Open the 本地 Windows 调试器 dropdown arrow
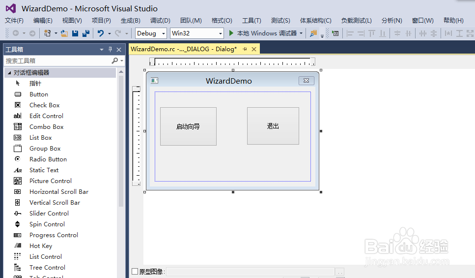Image resolution: width=475 pixels, height=278 pixels. 301,33
